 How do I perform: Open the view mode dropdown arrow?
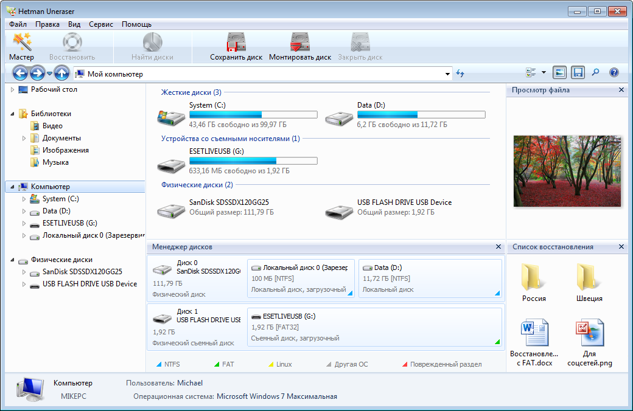[544, 73]
